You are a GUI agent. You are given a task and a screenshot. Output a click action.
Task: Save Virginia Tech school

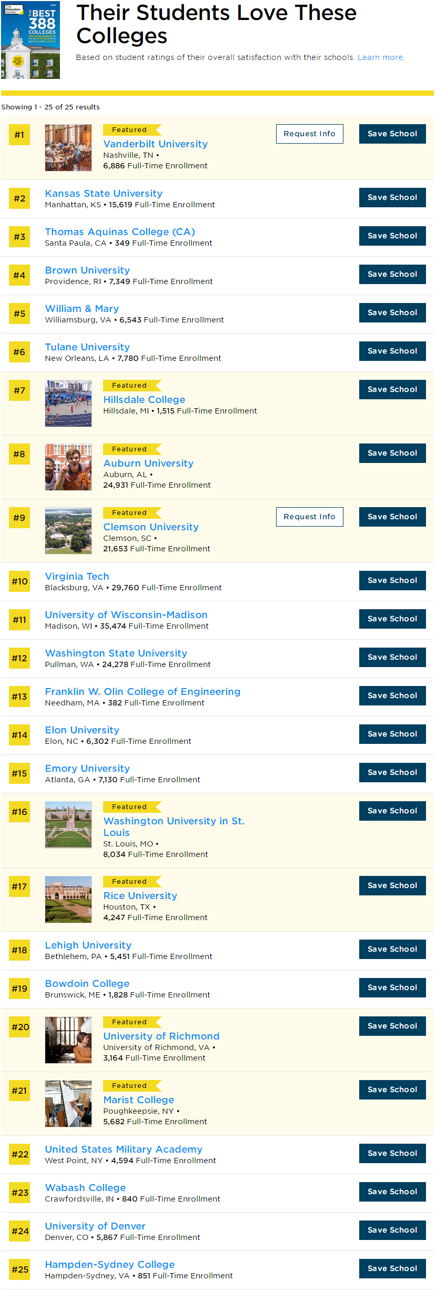392,580
